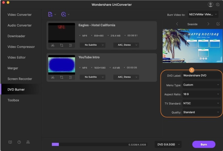Click the Eagles - Hotel California thumbnail

pos(62,33)
